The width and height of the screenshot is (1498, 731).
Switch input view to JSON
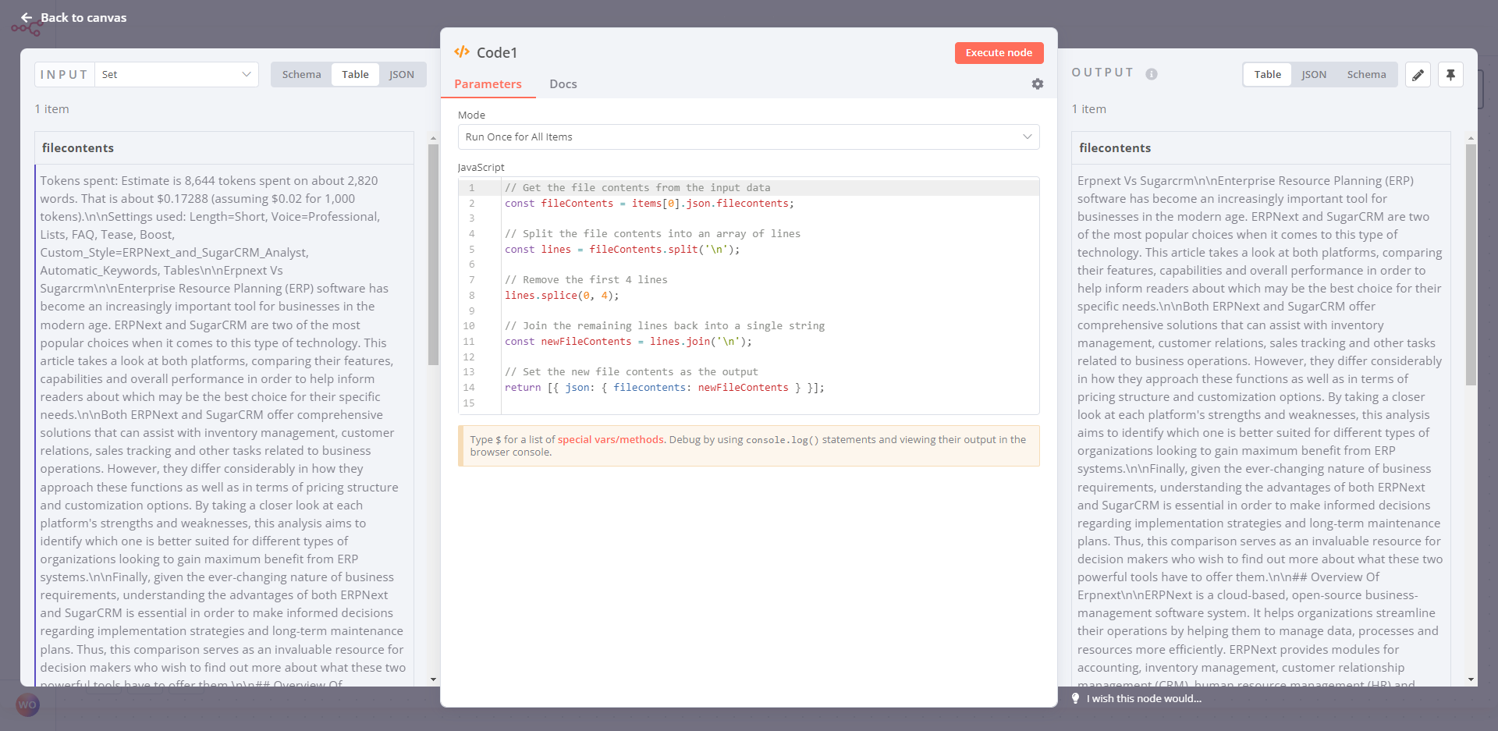[x=401, y=75]
